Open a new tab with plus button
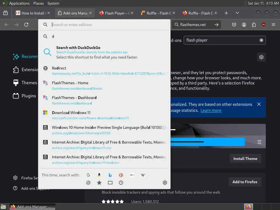Screen dimensions: 280x210 226,13
